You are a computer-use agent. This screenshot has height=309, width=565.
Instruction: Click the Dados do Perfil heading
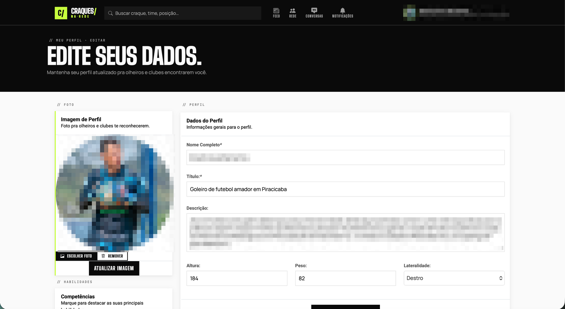204,121
